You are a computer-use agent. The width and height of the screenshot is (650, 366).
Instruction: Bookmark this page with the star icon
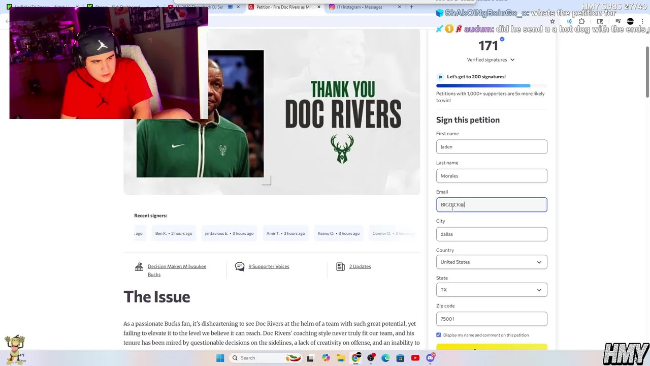[552, 21]
